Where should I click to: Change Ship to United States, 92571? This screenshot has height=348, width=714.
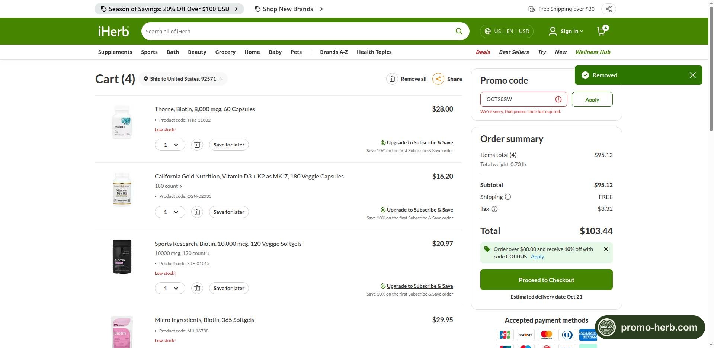pos(183,79)
